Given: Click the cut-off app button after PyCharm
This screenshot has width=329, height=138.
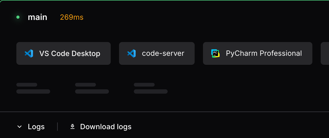Looking at the screenshot, I should [325, 53].
